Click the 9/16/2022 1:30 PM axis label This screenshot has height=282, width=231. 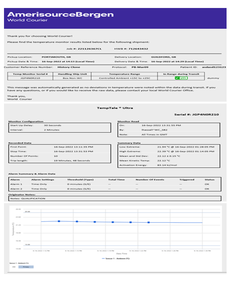coord(203,251)
